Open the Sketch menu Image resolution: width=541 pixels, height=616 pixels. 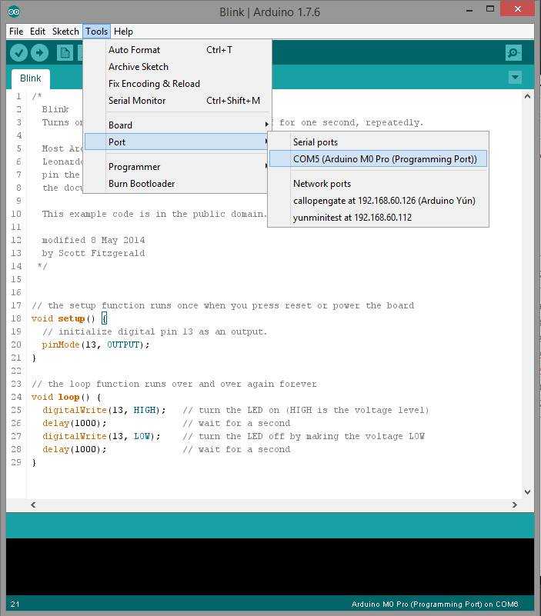(65, 32)
